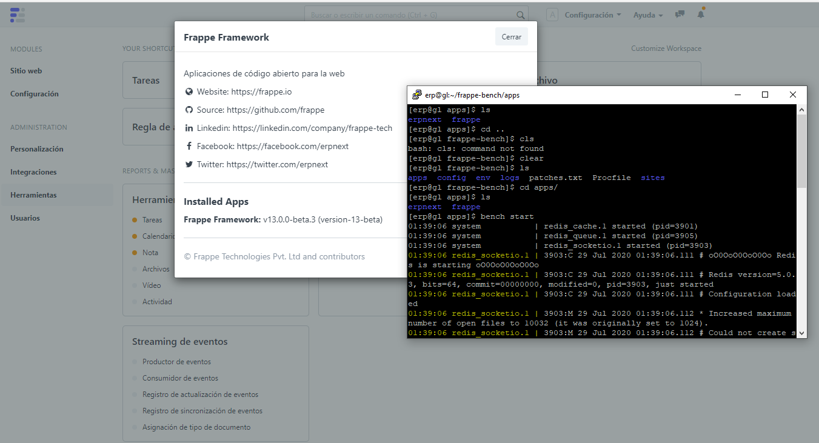Click the PuTTY icon in terminal title bar
Screen dimensions: 819x443
tap(417, 95)
